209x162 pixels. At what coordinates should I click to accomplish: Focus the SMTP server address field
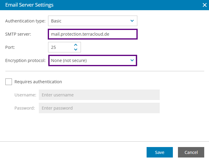point(93,34)
